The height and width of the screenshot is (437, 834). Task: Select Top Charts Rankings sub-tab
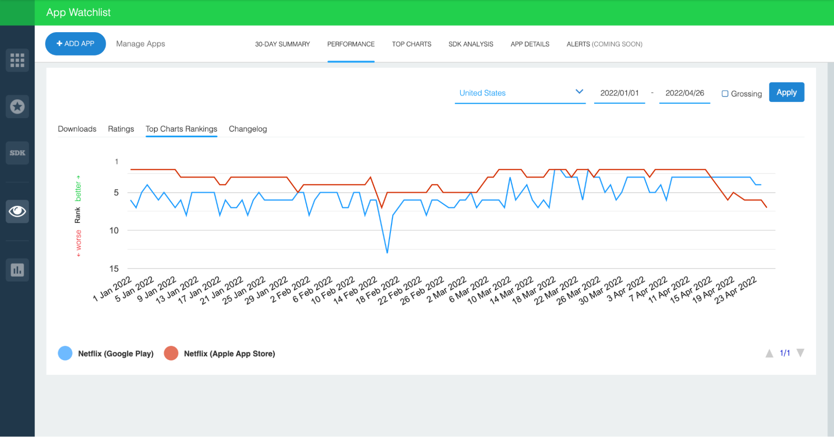coord(181,129)
